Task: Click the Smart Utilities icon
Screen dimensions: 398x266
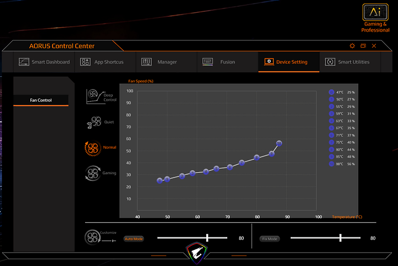Action: tap(330, 62)
